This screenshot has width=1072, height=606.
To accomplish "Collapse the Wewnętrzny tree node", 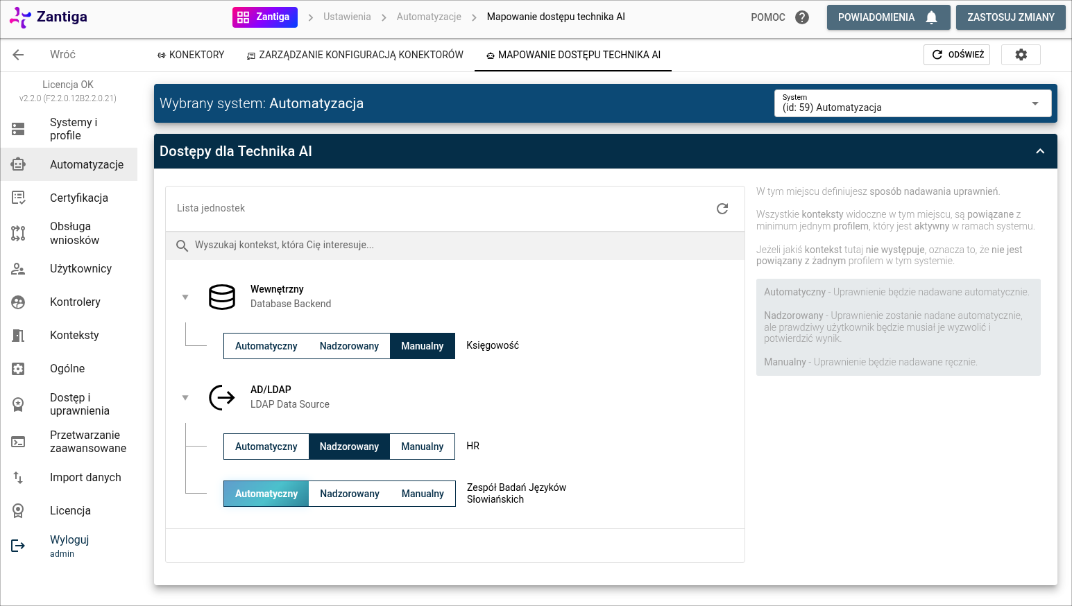I will 185,297.
